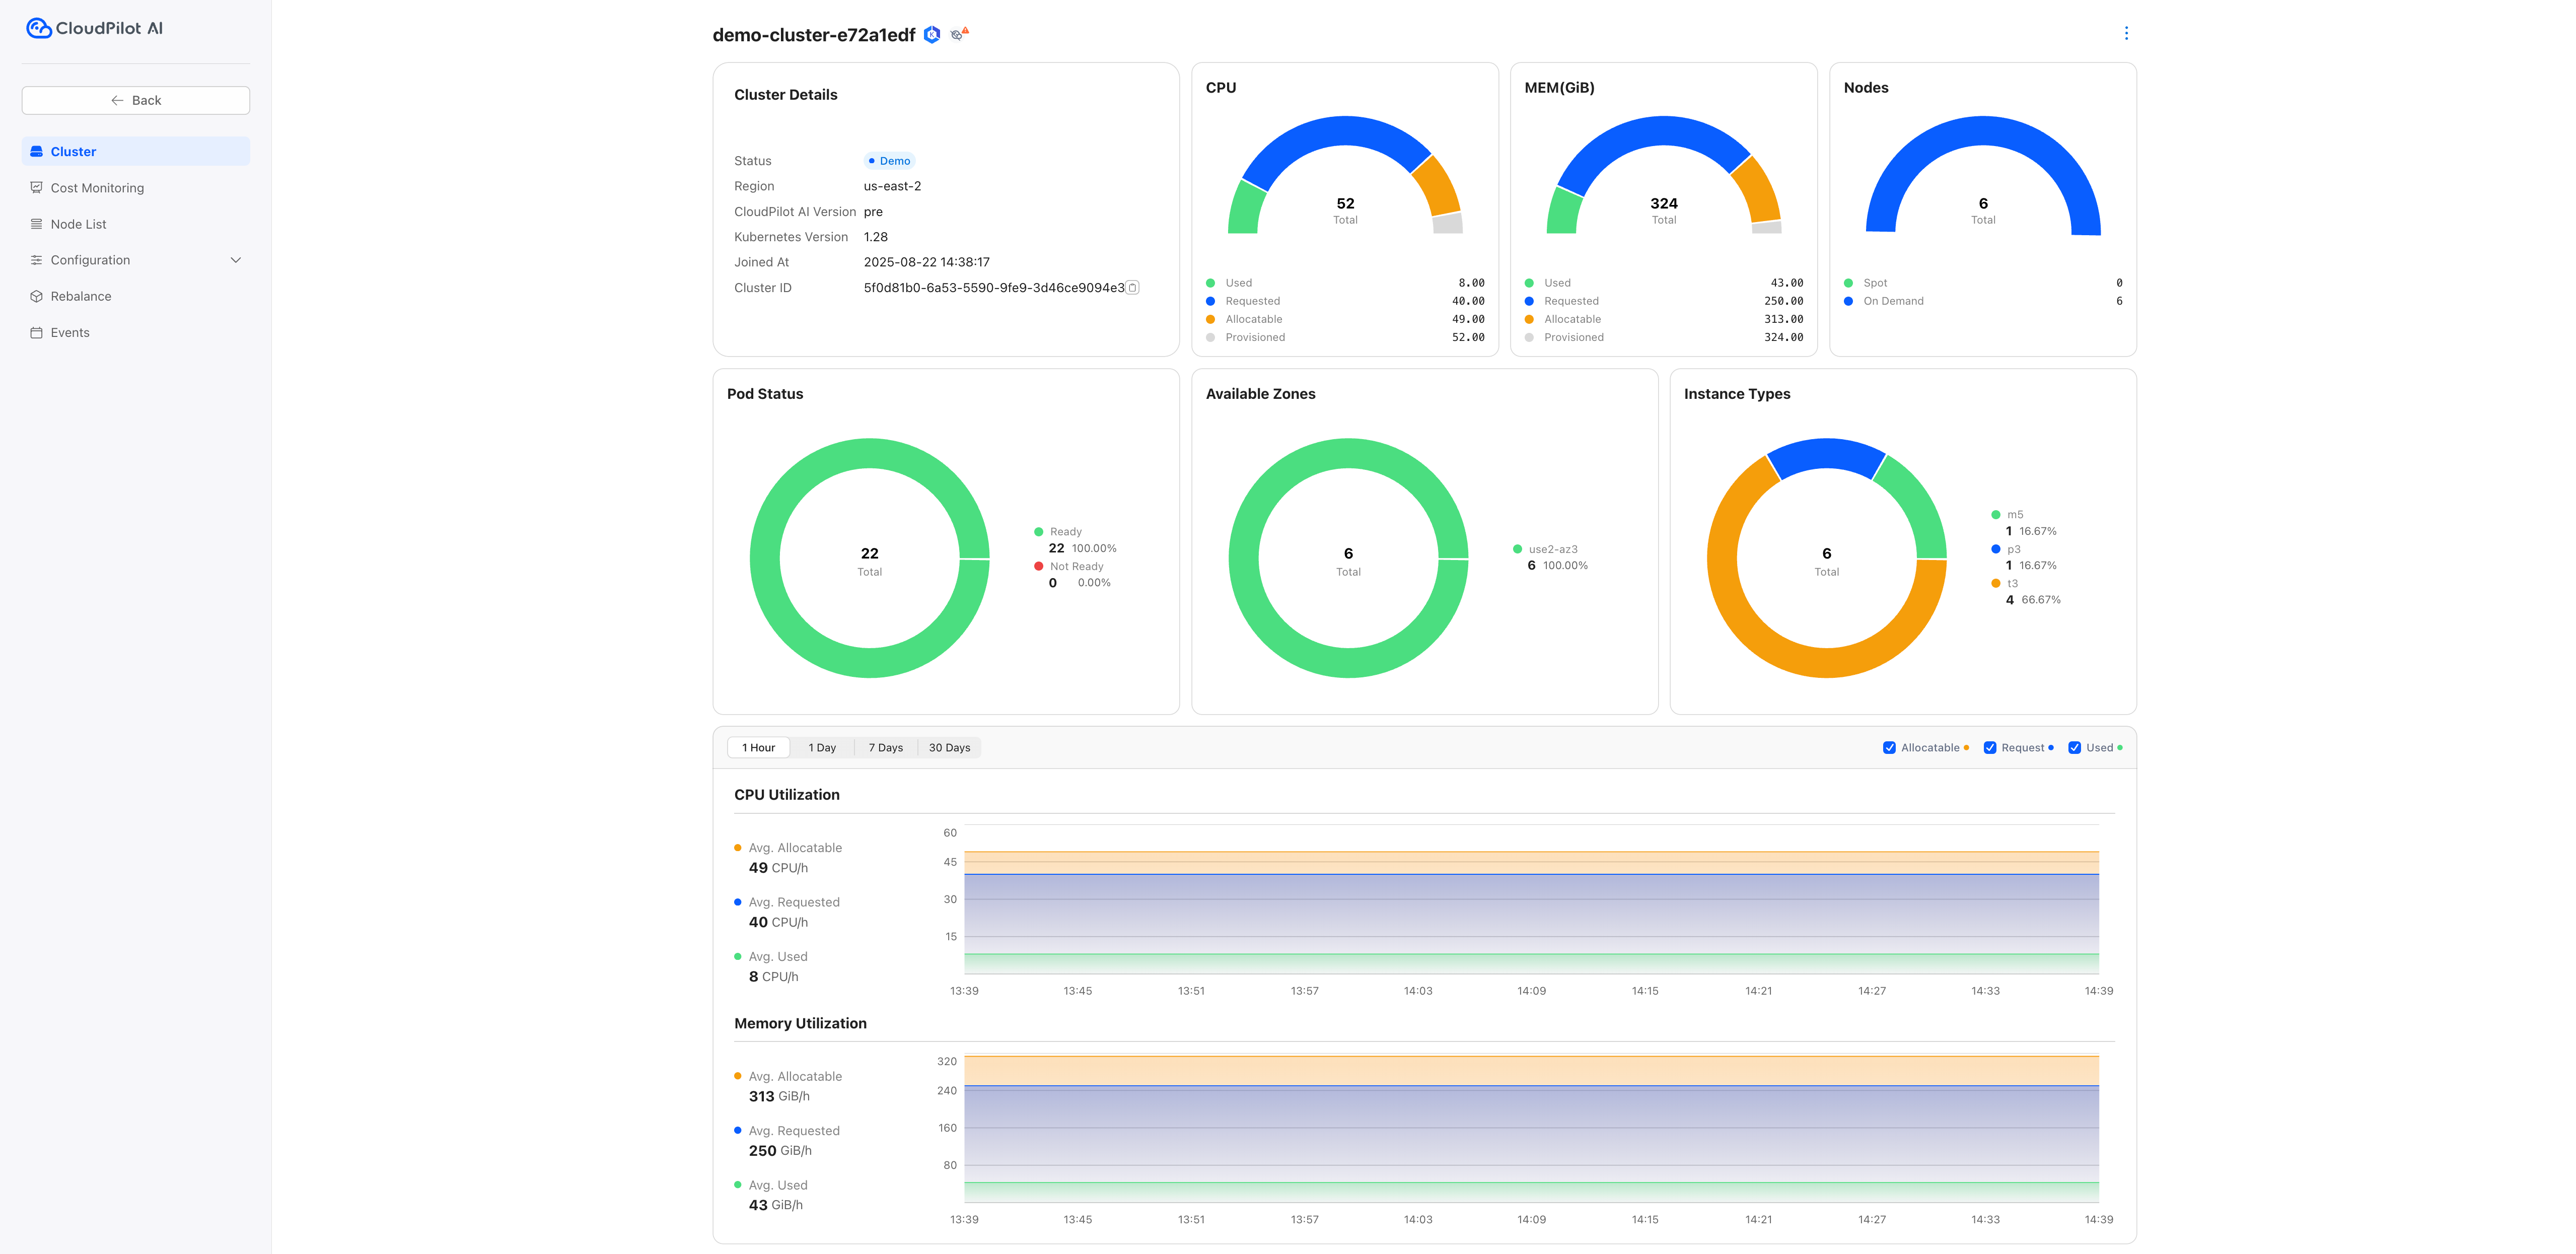Expand the Configuration sidebar chevron
This screenshot has height=1254, width=2576.
point(236,260)
